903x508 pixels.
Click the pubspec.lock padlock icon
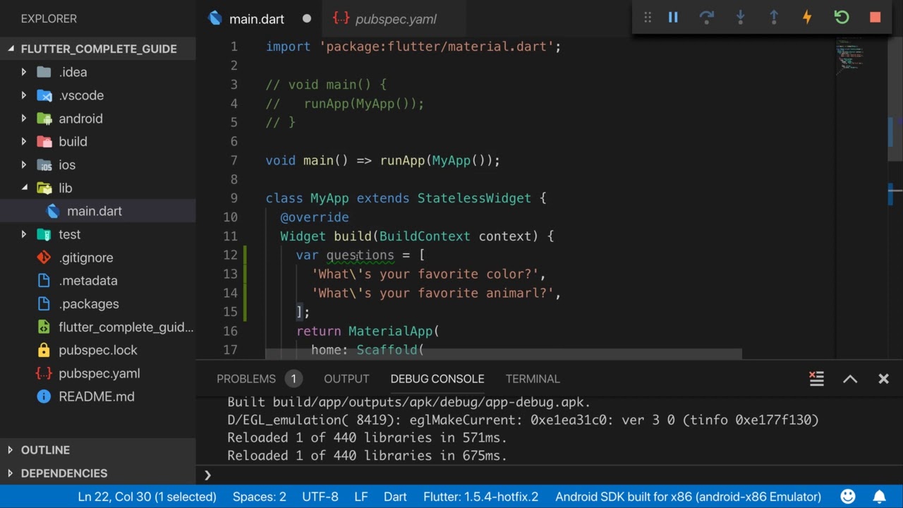pyautogui.click(x=44, y=350)
